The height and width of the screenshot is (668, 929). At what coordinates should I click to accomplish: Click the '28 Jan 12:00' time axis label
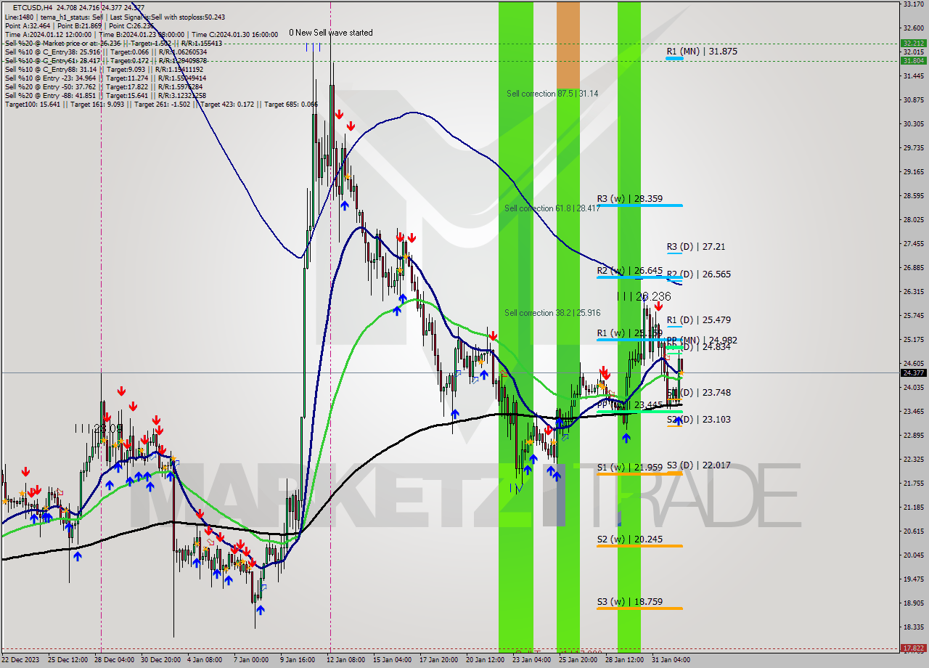tap(623, 660)
